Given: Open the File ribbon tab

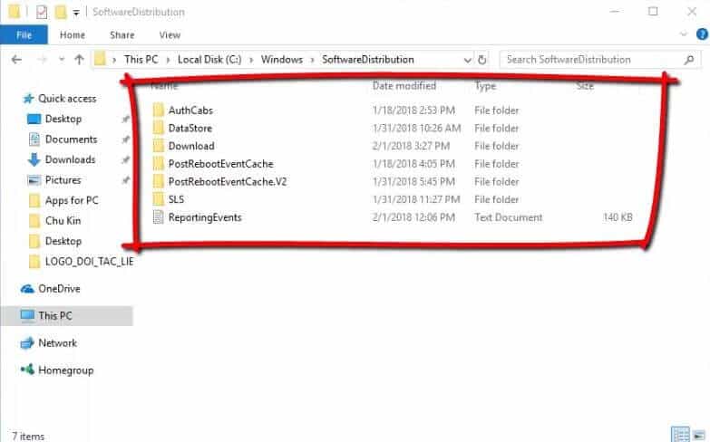Looking at the screenshot, I should pyautogui.click(x=24, y=34).
